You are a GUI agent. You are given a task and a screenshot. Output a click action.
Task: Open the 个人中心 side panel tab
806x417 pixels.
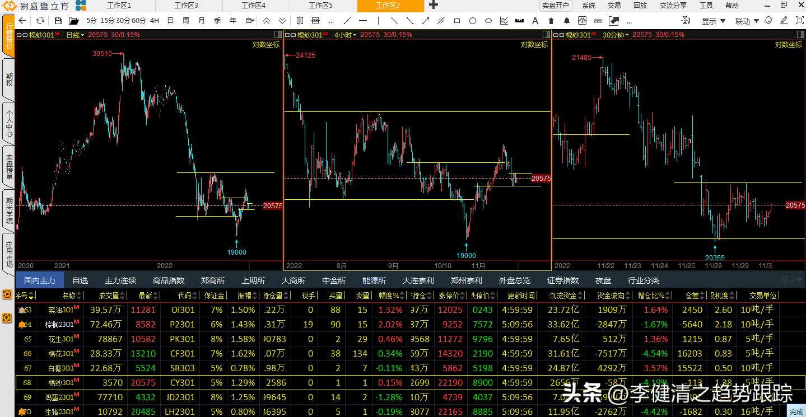[x=8, y=123]
